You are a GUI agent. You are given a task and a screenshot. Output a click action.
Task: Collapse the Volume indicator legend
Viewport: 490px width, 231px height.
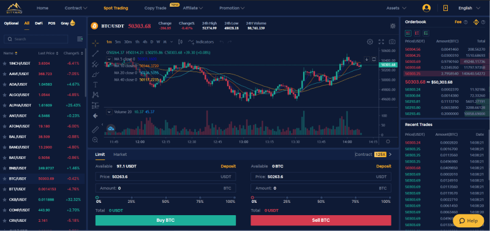pyautogui.click(x=109, y=112)
